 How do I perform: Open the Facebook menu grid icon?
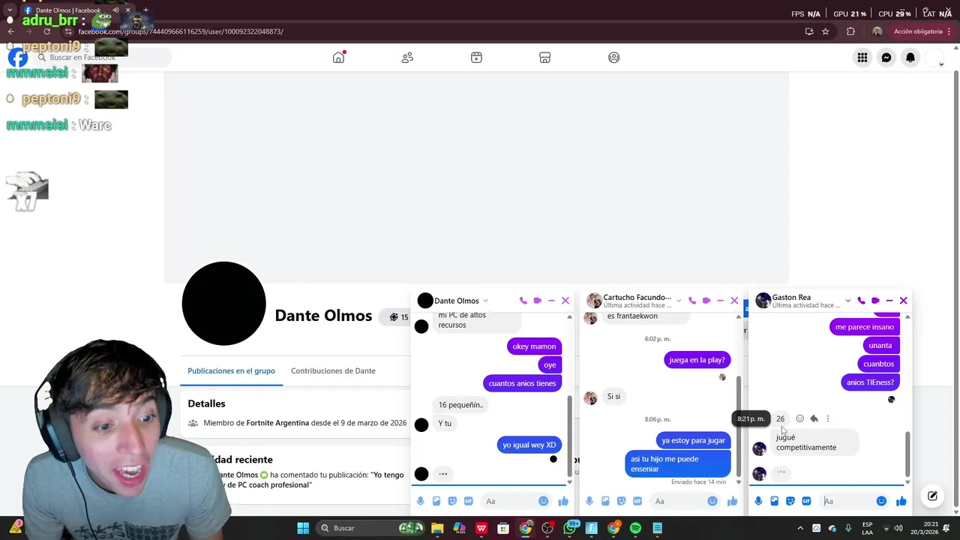click(x=862, y=58)
